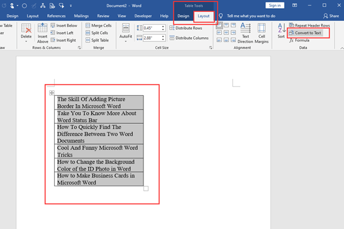344x229 pixels.
Task: Click the Sign in button
Action: [x=275, y=6]
